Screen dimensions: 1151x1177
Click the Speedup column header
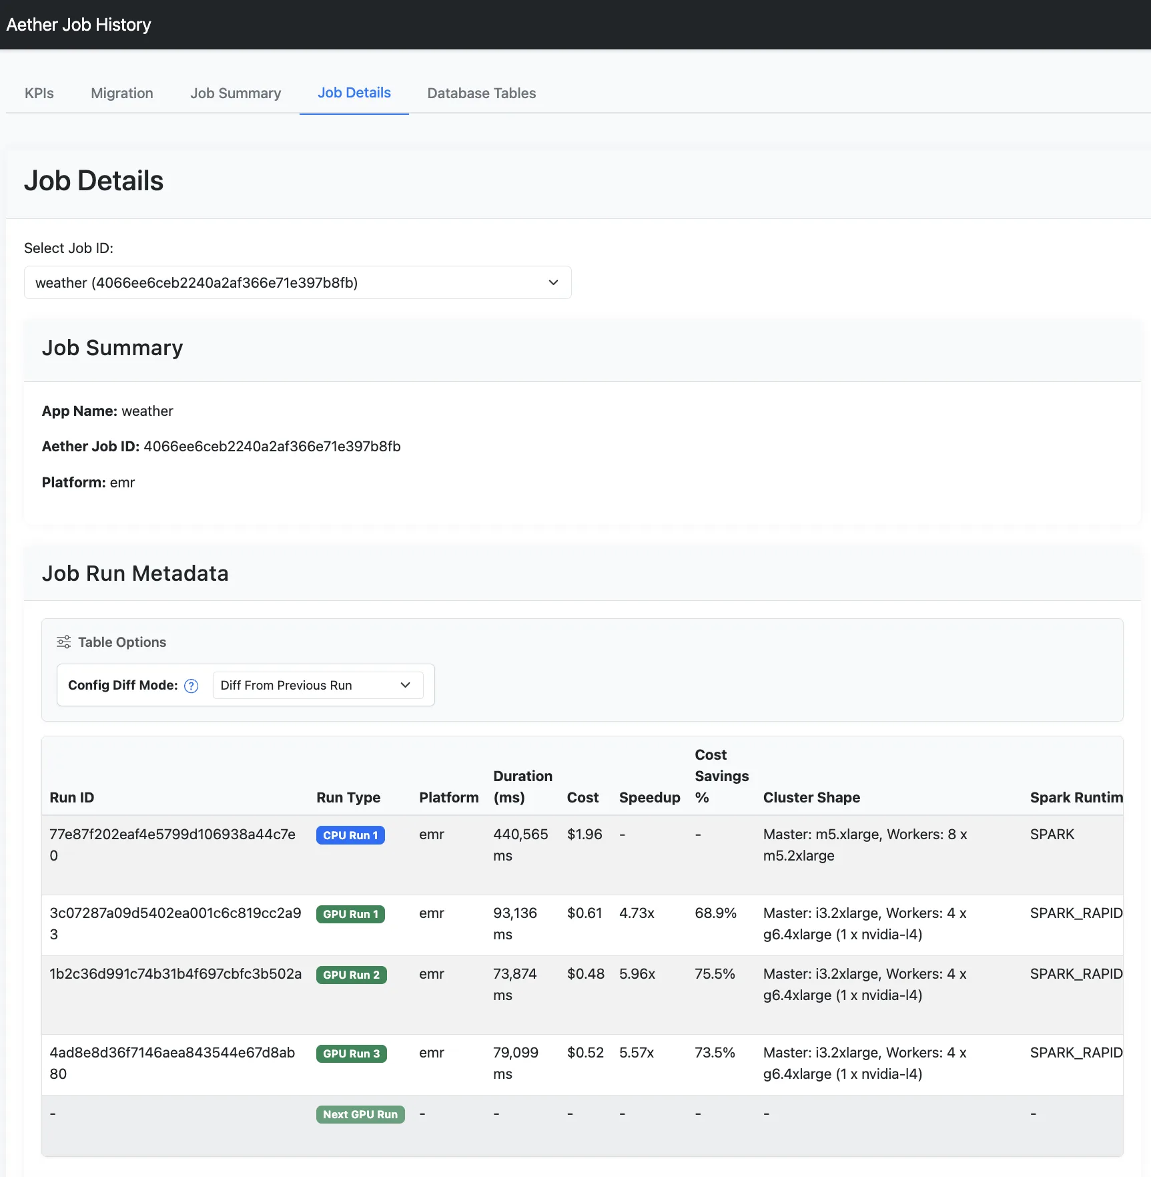pyautogui.click(x=649, y=797)
